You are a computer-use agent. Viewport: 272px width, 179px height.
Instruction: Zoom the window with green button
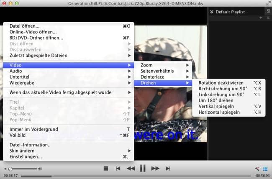pos(17,3)
